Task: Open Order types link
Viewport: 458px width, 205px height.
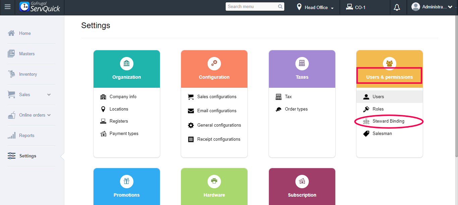Action: [296, 109]
